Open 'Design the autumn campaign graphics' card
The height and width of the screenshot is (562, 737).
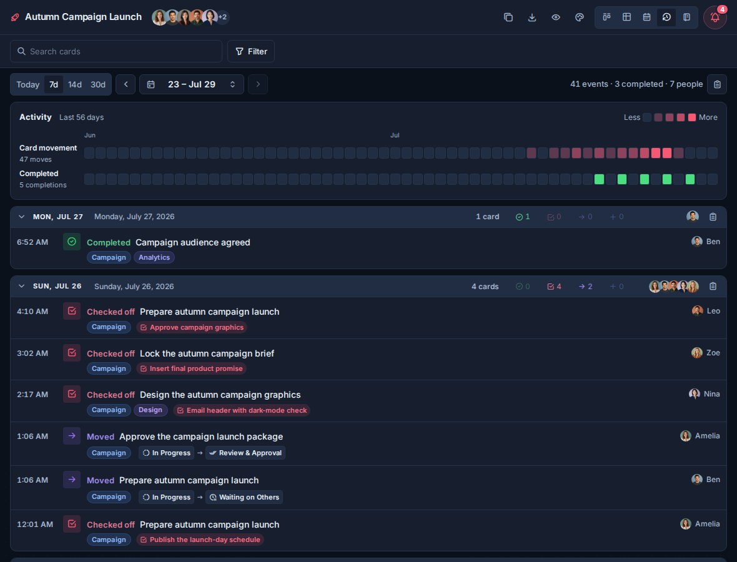click(x=220, y=395)
